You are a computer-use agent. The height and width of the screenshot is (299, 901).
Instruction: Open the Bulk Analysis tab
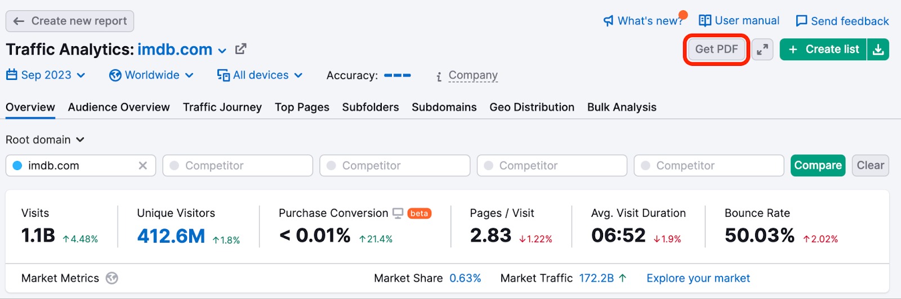pyautogui.click(x=622, y=107)
